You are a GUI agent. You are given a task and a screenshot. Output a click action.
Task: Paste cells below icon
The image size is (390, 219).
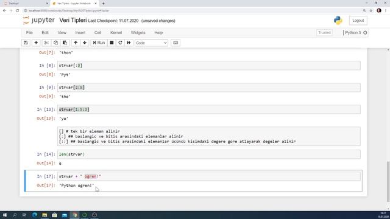tap(65, 43)
